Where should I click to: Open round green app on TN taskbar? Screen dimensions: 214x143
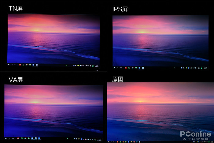tap(30, 65)
